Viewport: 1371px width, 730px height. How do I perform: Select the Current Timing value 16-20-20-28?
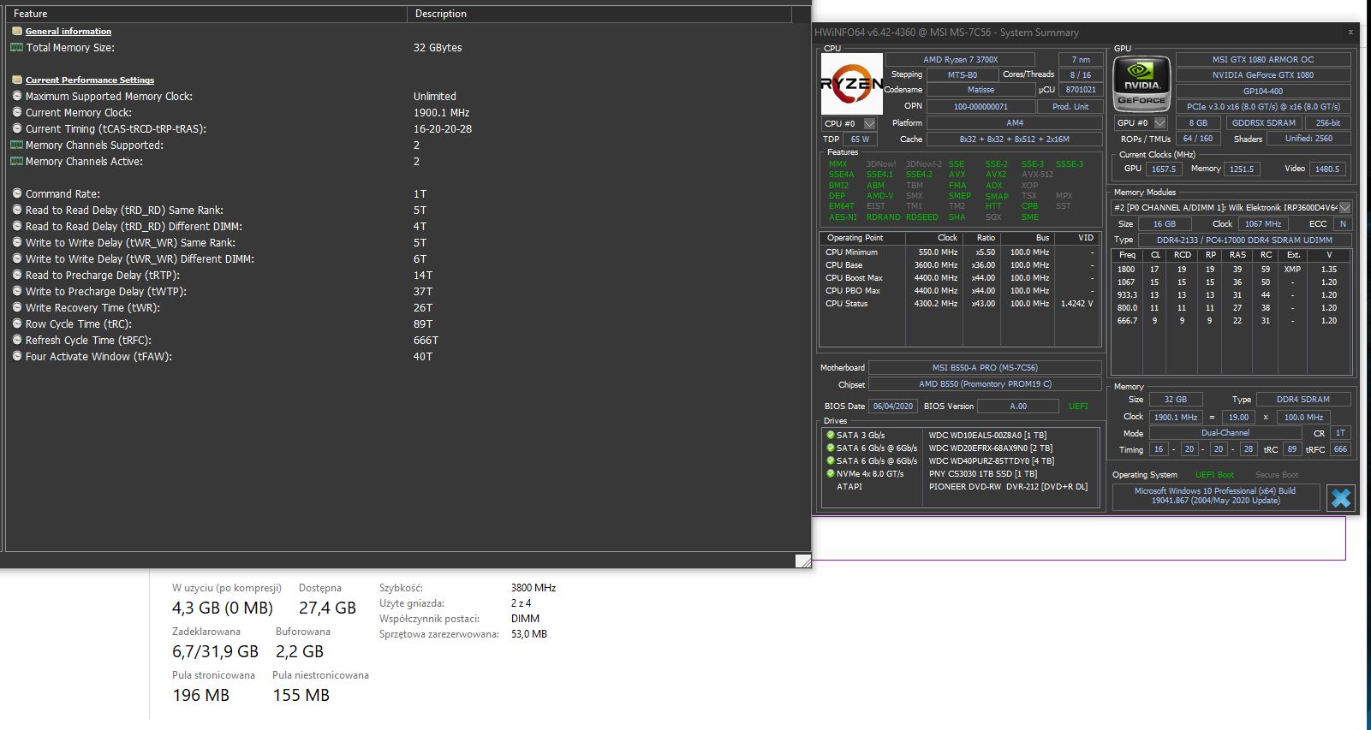tap(443, 128)
